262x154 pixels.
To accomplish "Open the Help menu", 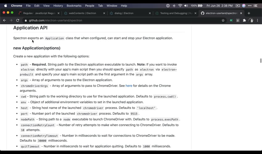I will (124, 6).
